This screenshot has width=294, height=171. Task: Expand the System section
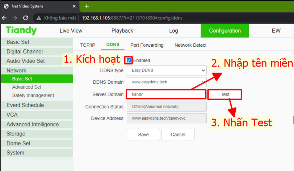tap(37, 153)
